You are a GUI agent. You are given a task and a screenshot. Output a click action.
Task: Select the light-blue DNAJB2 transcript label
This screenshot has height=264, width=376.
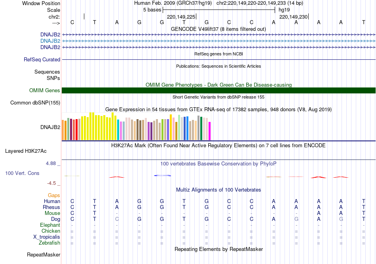click(50, 41)
